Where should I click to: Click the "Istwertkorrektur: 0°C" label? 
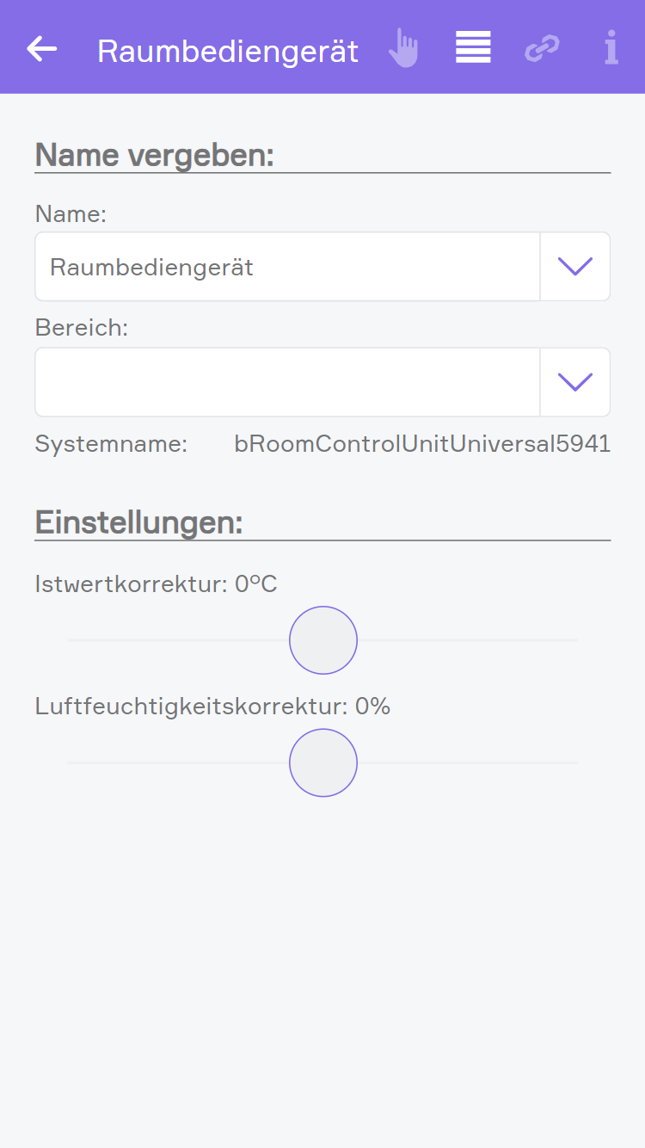157,584
